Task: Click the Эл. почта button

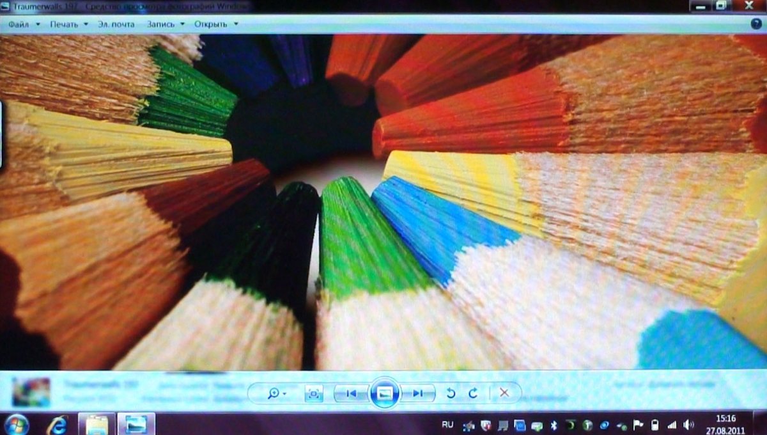Action: coord(116,24)
